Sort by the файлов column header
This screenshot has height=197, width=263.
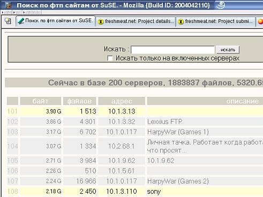click(79, 101)
